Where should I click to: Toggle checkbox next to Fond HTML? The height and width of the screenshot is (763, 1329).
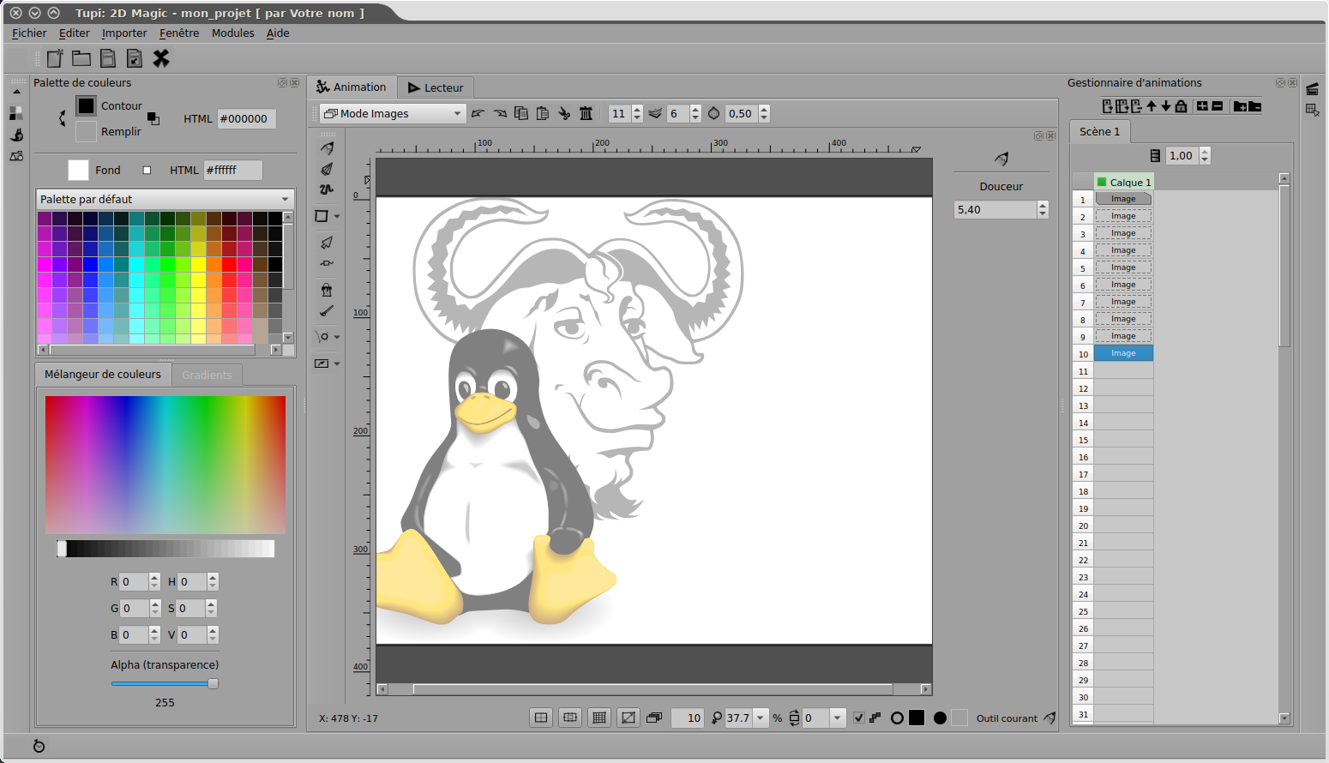[147, 170]
